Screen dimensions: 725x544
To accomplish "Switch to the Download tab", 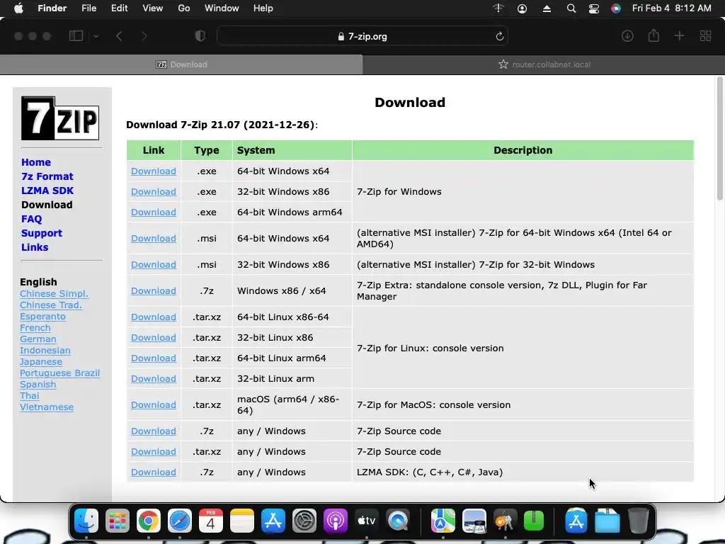I will click(x=181, y=64).
